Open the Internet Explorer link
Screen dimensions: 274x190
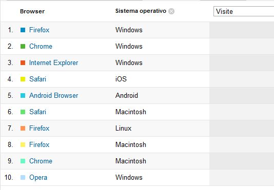click(x=54, y=62)
